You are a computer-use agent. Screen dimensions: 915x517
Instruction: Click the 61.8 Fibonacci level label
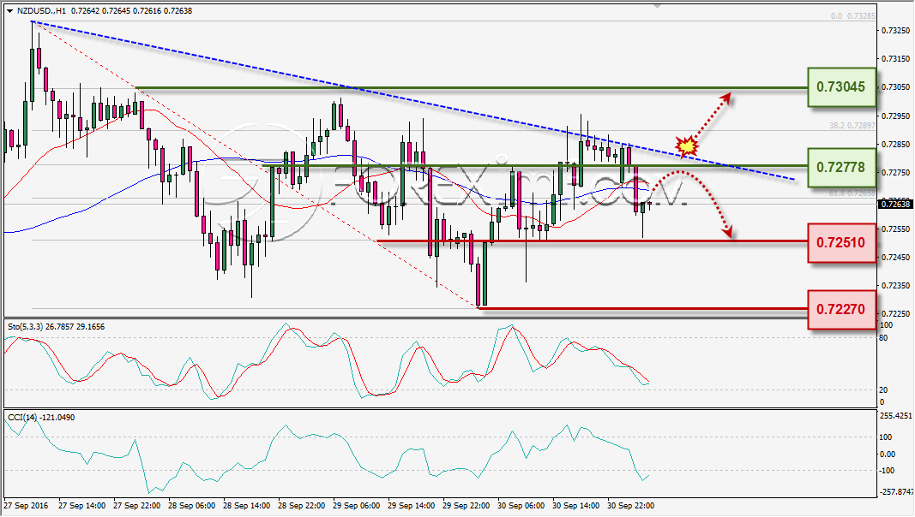click(x=852, y=193)
